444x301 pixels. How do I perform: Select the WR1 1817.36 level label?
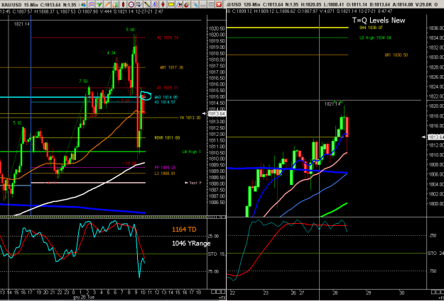tap(172, 67)
